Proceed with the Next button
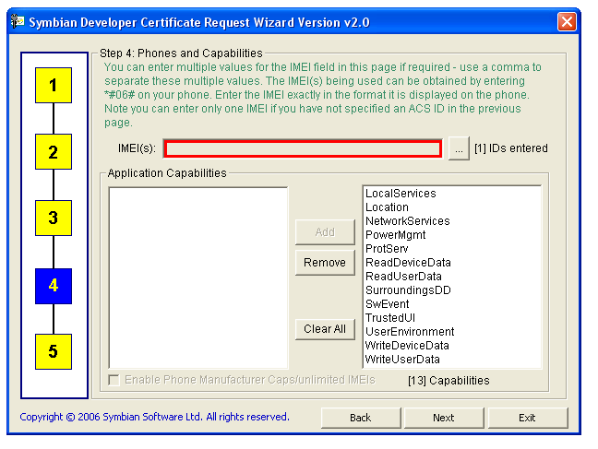 444,418
